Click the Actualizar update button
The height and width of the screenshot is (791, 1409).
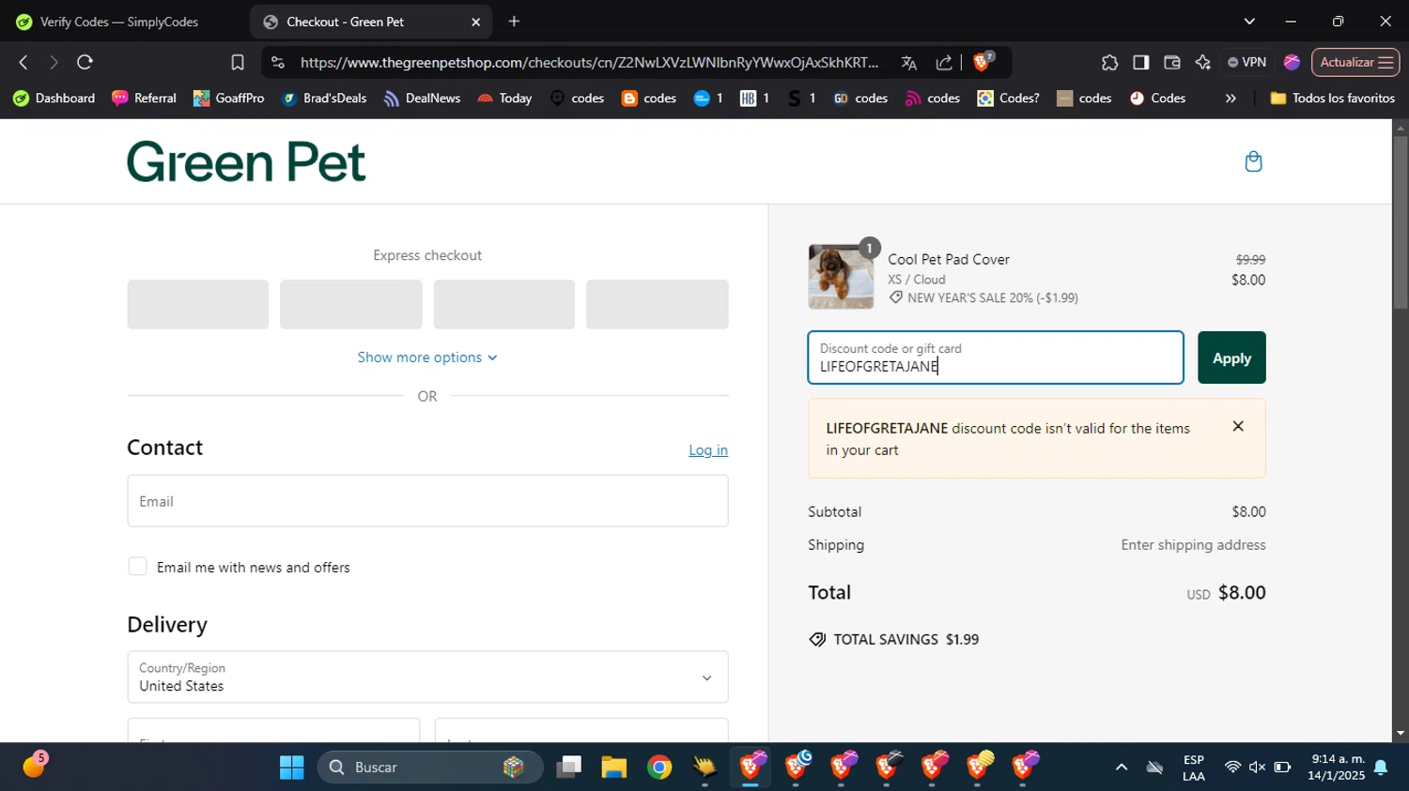pyautogui.click(x=1355, y=62)
